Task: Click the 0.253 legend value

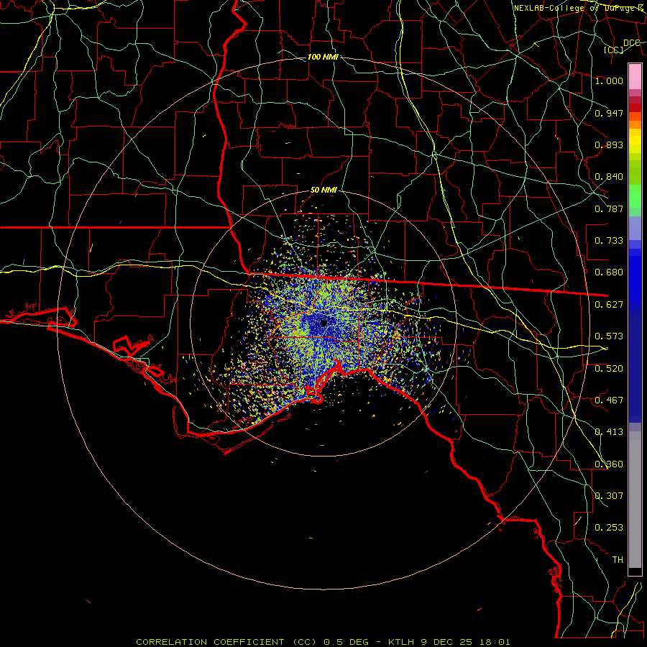Action: [x=609, y=528]
